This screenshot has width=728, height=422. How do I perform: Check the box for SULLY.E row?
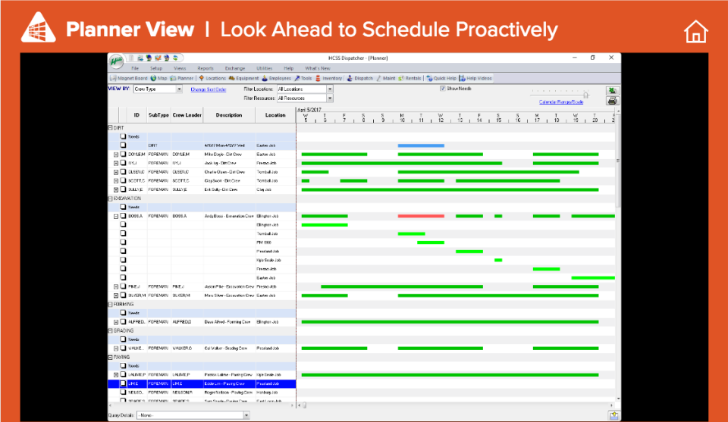click(123, 189)
